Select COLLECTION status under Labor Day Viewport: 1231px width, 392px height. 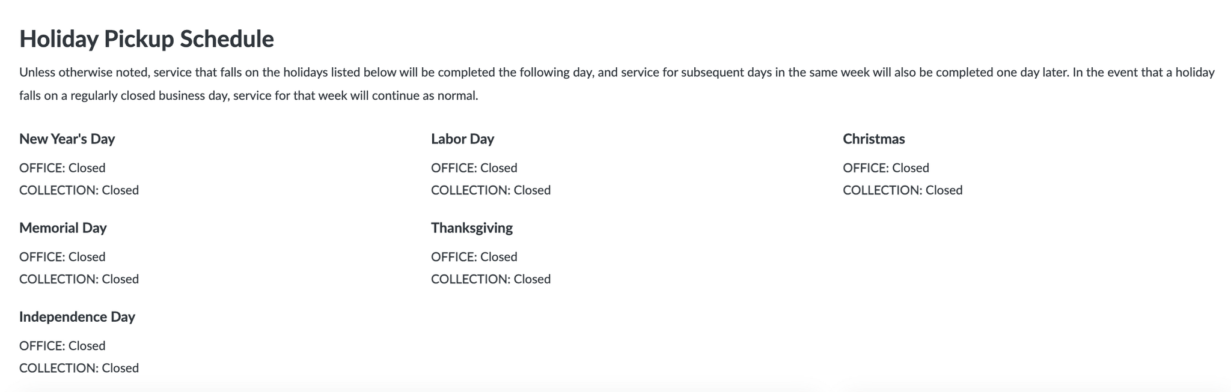pos(490,190)
